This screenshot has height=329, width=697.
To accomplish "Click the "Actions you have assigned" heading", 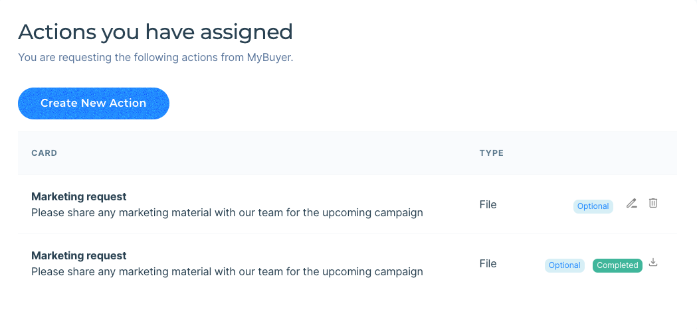I will click(155, 32).
